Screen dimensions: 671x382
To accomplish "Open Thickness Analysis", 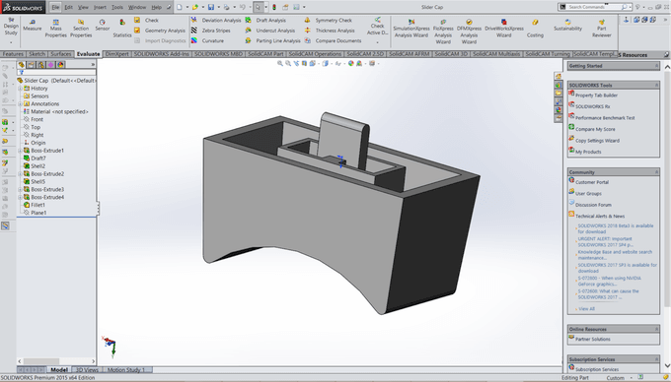I will [x=330, y=31].
